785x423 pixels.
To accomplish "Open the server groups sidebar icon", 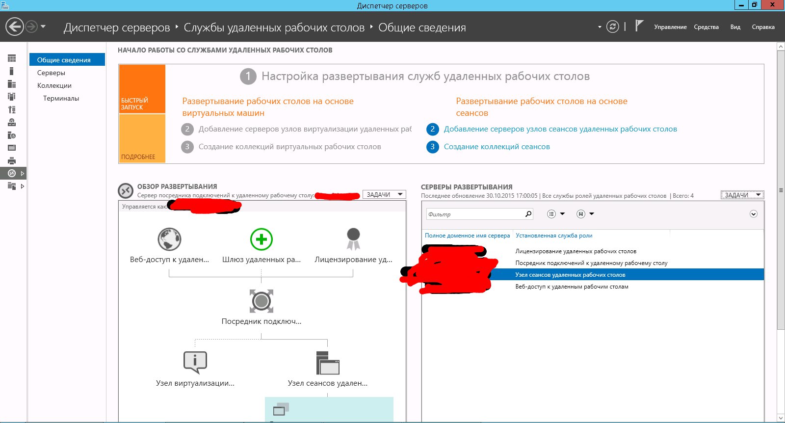I will point(12,97).
